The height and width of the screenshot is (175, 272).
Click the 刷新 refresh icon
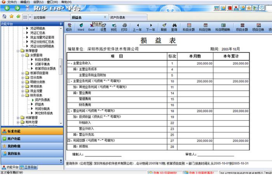[164, 27]
